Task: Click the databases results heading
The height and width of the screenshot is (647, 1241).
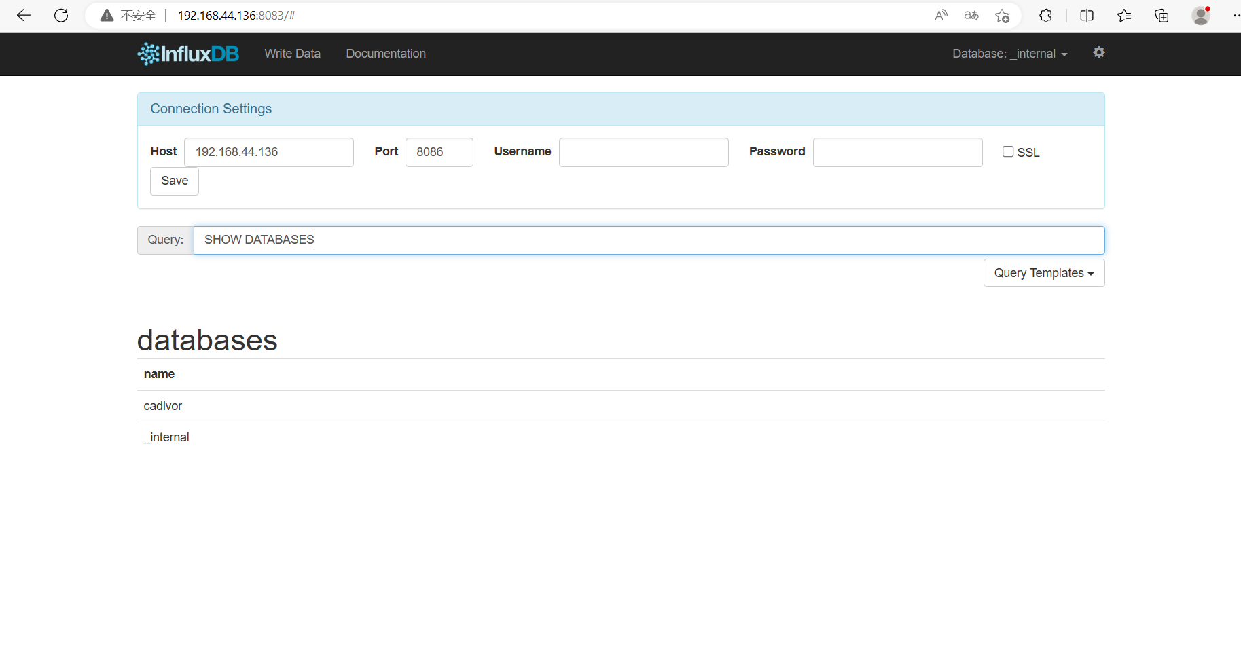Action: [x=207, y=339]
